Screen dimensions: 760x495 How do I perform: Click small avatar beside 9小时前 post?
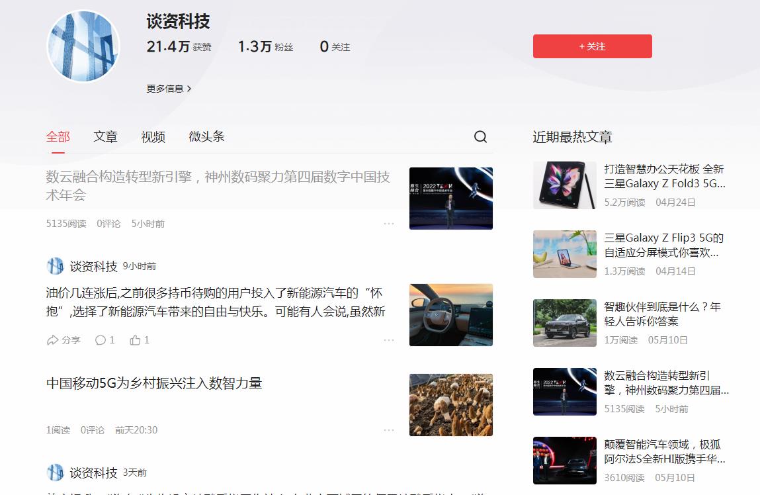(x=55, y=266)
